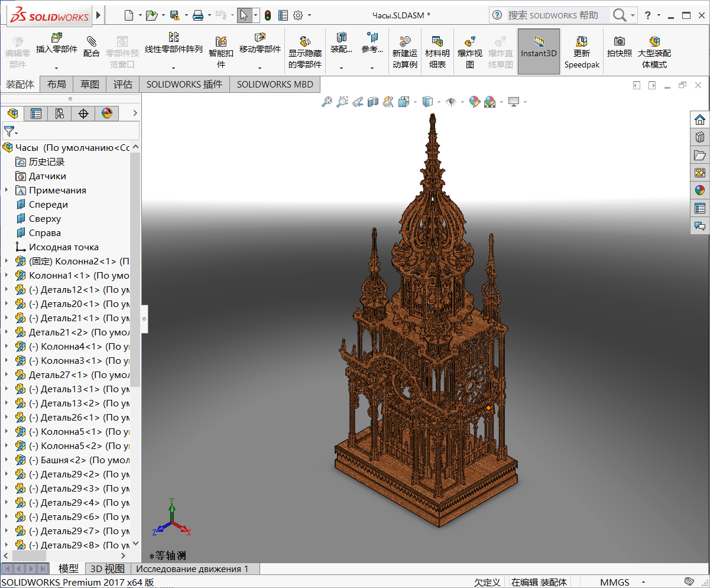Toggle Instant3D mode
The width and height of the screenshot is (710, 588).
[x=539, y=52]
